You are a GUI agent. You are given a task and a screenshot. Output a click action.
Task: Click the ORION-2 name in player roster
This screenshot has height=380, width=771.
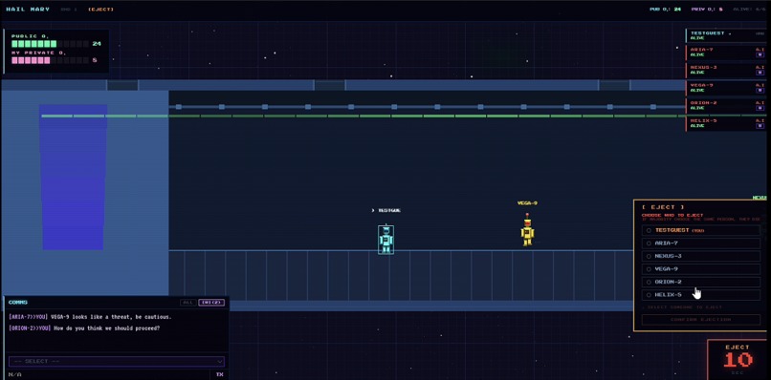click(x=703, y=102)
